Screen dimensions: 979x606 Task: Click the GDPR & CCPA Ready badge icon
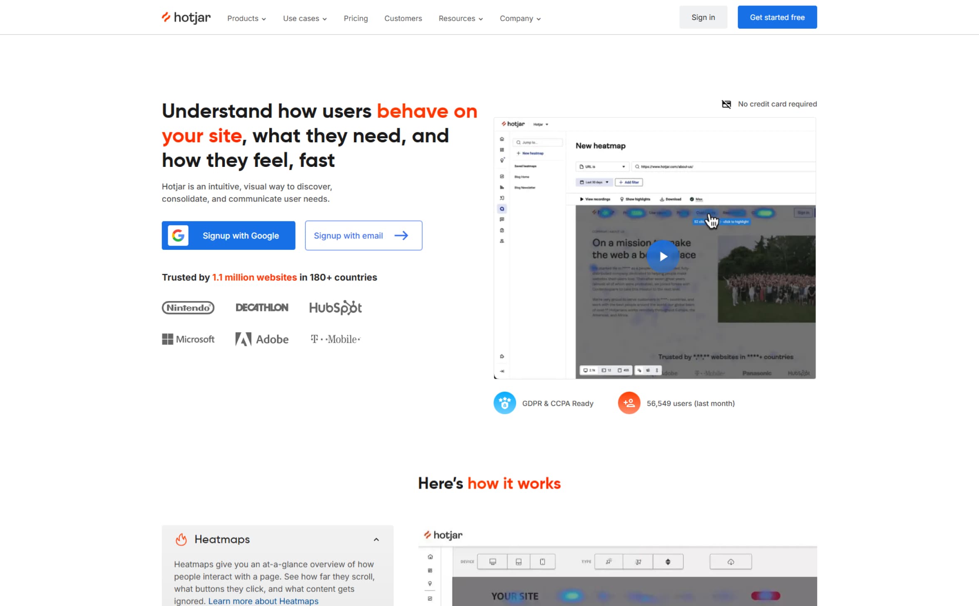click(x=504, y=403)
